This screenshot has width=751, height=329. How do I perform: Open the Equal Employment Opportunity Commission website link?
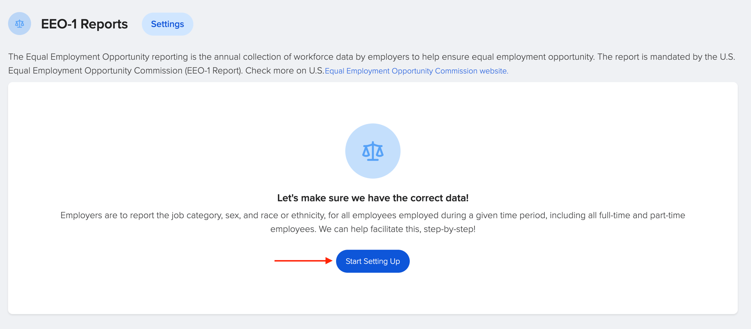[x=416, y=71]
